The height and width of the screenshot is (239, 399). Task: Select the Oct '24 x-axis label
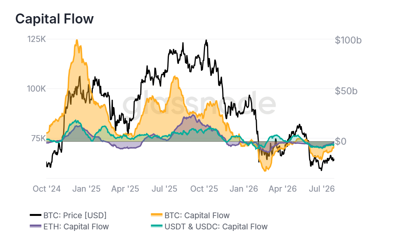click(x=47, y=189)
